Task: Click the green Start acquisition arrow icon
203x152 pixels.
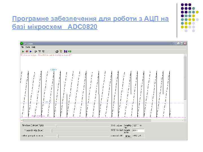Action: tap(23, 52)
